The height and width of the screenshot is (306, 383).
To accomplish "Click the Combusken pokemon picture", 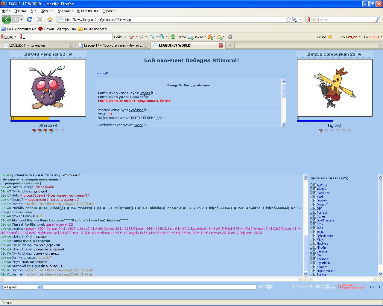I will pyautogui.click(x=335, y=88).
